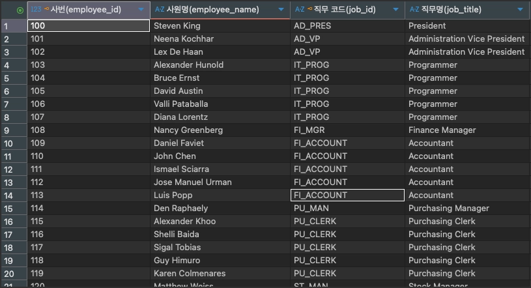The image size is (531, 288).
Task: Click IT_PROG in David Austin row
Action: click(347, 91)
